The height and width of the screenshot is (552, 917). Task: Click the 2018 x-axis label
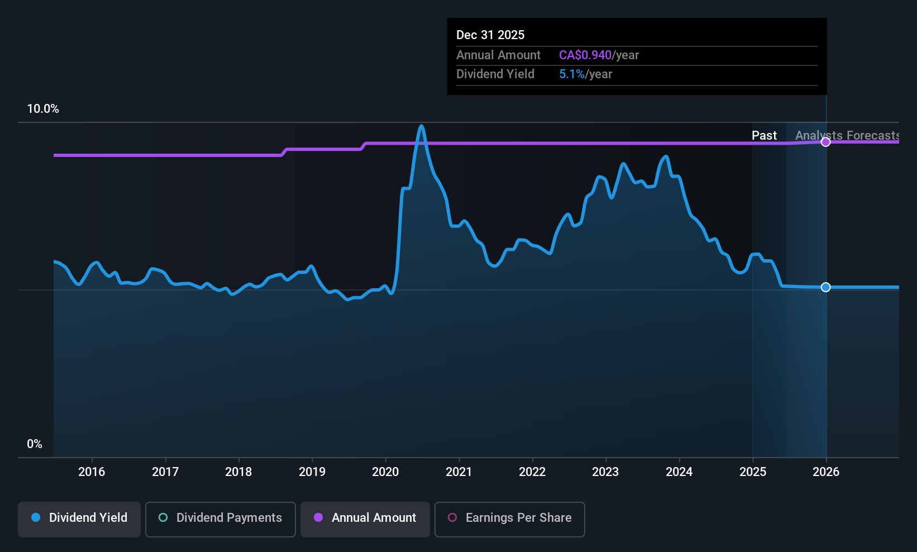pos(238,472)
